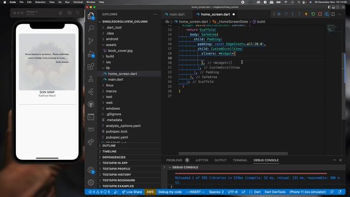The width and height of the screenshot is (350, 197).
Task: Select device iPhone 11 (ios simulator)
Action: (x=307, y=192)
